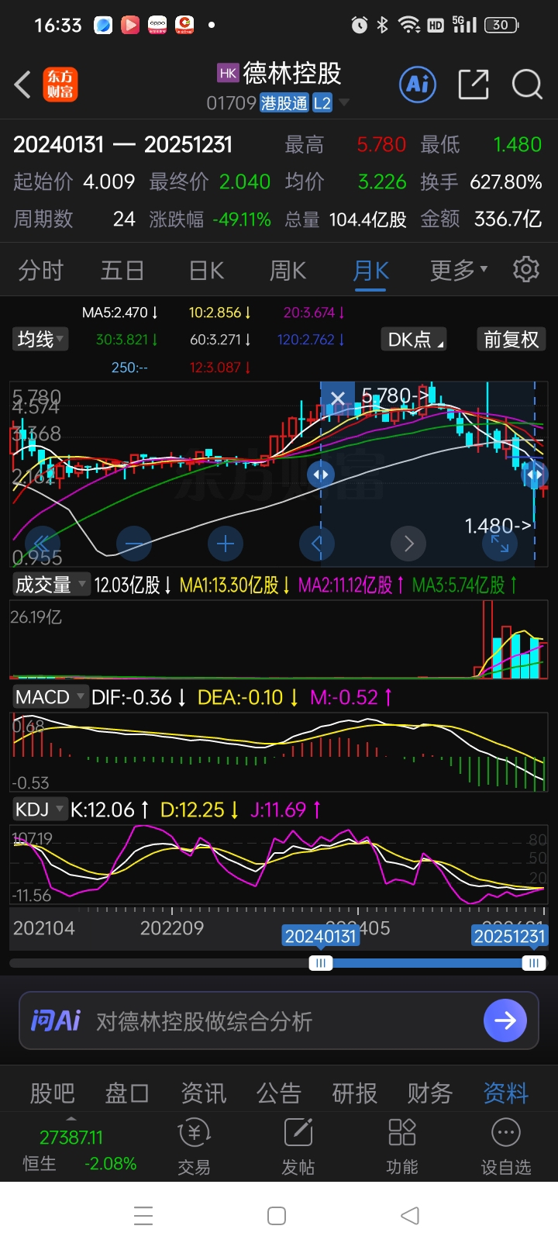Tap the share export icon
The image size is (558, 1250).
click(x=474, y=84)
